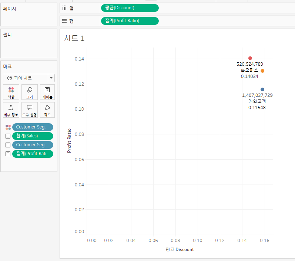The image size is (295, 261).
Task: Open the 파이 차트 mark type dropdown
Action: (51, 78)
